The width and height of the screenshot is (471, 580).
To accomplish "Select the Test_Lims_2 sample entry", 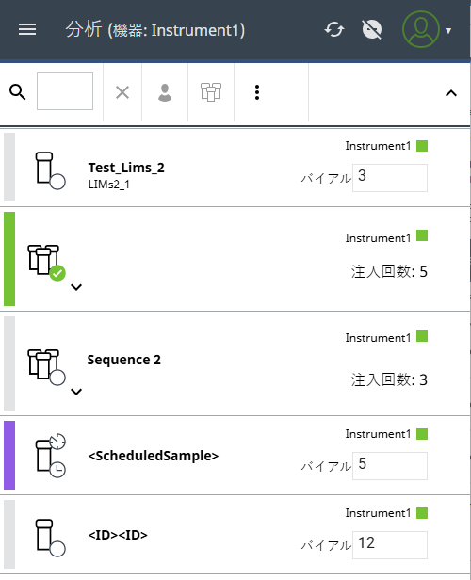I will [235, 168].
